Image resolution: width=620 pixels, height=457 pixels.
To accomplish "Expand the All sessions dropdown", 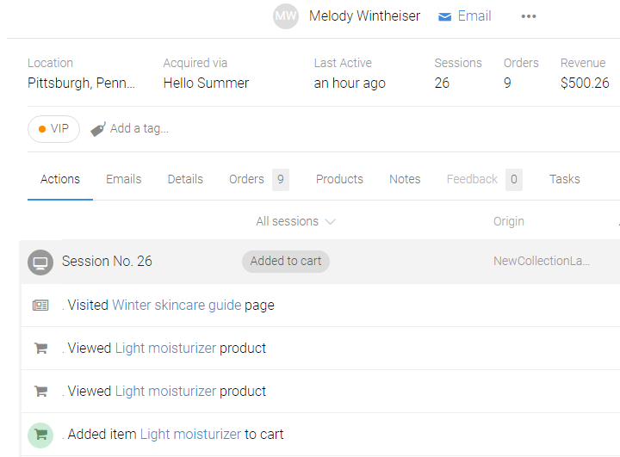I will click(x=295, y=222).
